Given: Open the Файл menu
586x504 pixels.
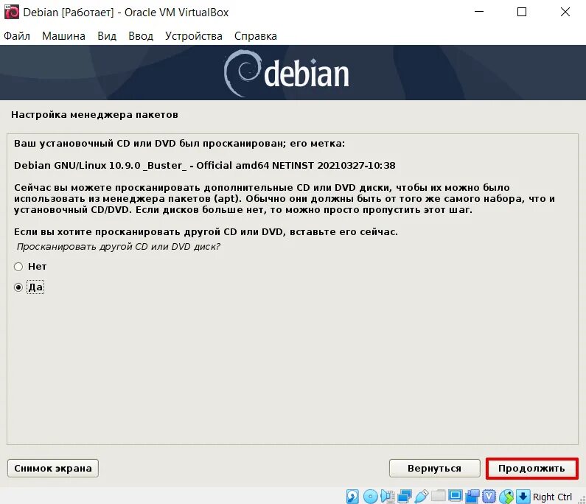Looking at the screenshot, I should tap(17, 36).
